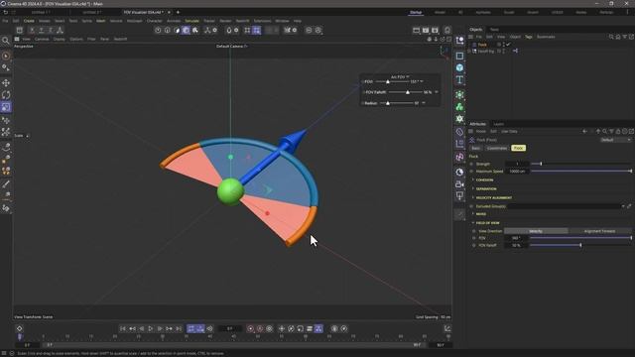635x357 pixels.
Task: Click the Objects panel search icon
Action: pos(611,37)
